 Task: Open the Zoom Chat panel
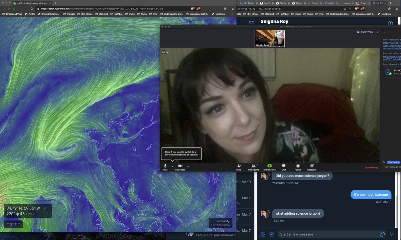pos(284,167)
